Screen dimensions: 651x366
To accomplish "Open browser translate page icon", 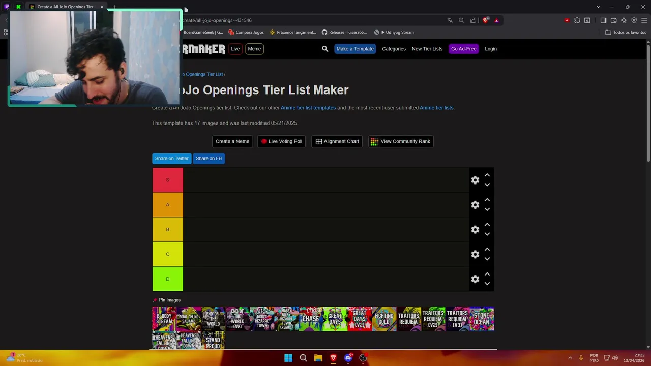I will [x=450, y=20].
